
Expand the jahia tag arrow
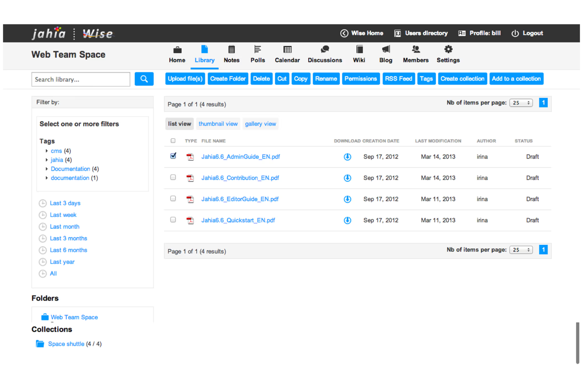click(46, 160)
